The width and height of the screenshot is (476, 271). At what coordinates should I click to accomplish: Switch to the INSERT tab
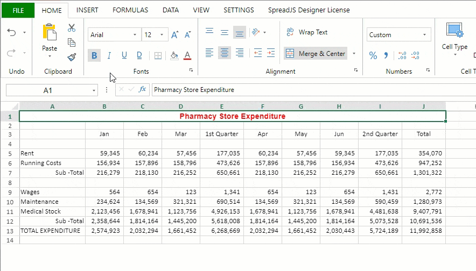coord(87,10)
